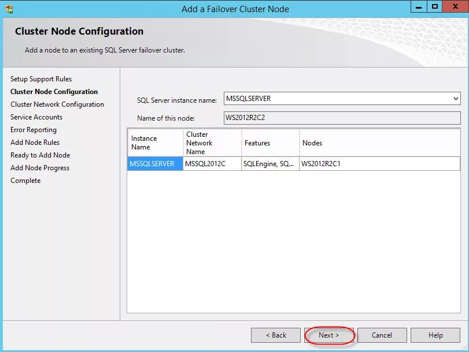Select the Add Node Progress step

tap(40, 168)
